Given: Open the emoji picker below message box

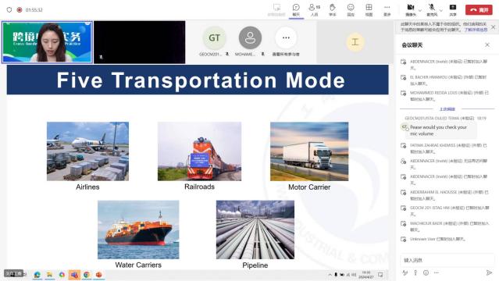Looking at the screenshot, I should click(426, 272).
